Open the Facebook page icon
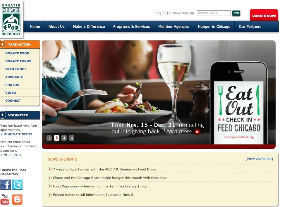 point(6,184)
